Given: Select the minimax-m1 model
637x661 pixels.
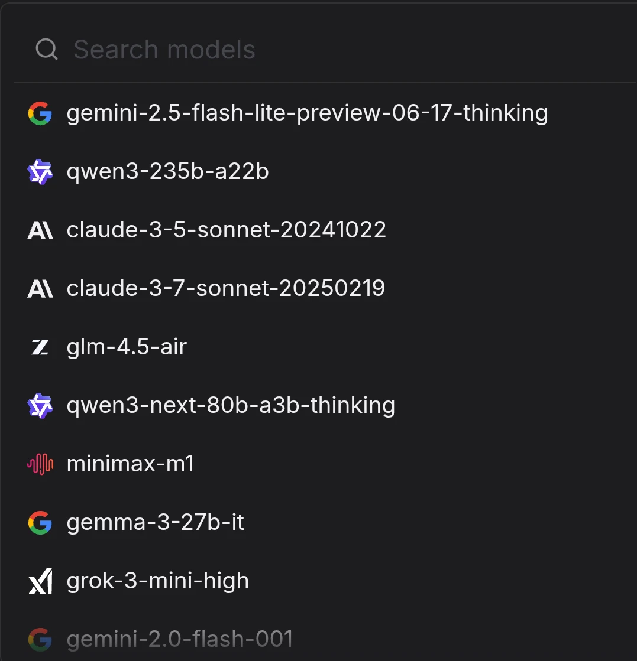Looking at the screenshot, I should click(x=130, y=464).
